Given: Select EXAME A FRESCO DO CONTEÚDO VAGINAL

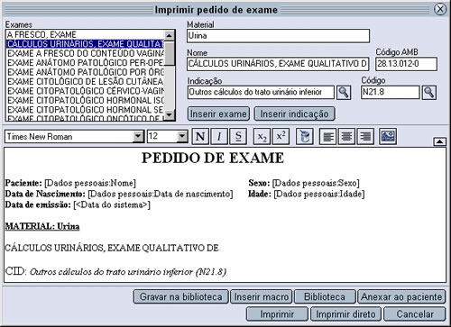Looking at the screenshot, I should point(85,53).
